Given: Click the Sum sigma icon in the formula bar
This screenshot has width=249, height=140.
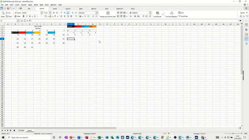Looking at the screenshot, I should [x=25, y=21].
